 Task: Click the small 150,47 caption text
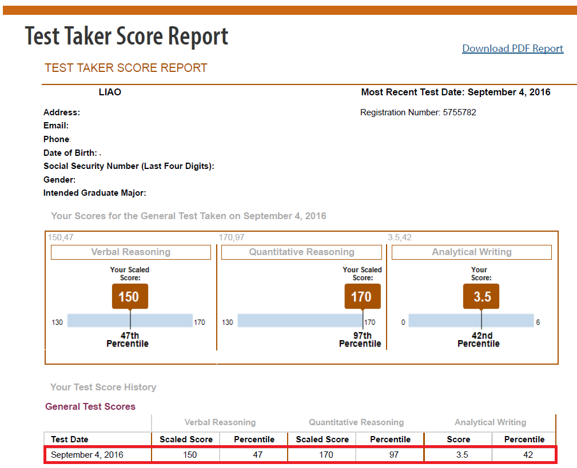pos(61,237)
